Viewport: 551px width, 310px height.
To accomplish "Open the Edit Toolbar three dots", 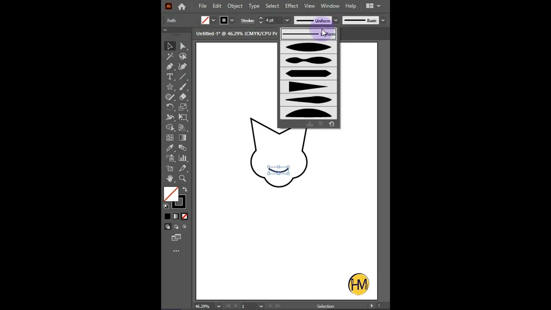I will coord(176,251).
